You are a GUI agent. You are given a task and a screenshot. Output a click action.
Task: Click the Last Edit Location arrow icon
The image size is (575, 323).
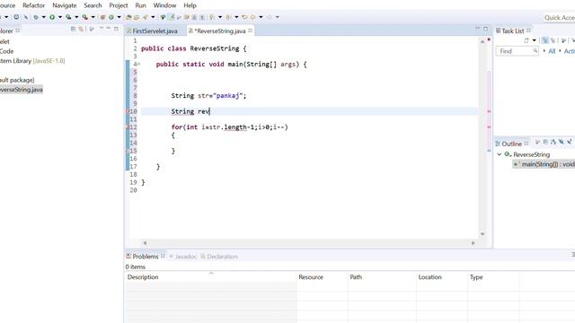(x=244, y=17)
